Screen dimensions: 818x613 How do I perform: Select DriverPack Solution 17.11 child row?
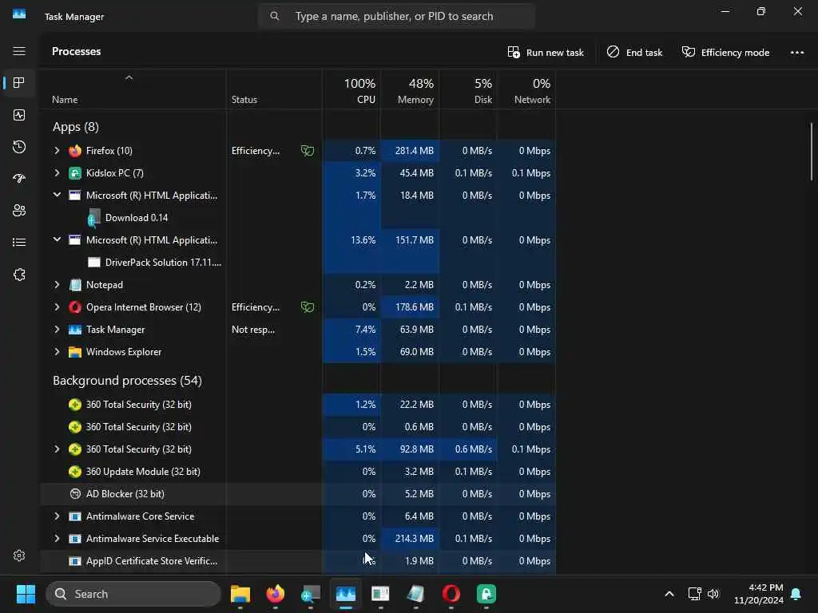297,262
